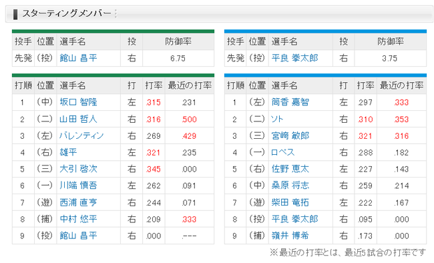Click the (遊) position cell beside 柴田 竜拓

(x=257, y=202)
